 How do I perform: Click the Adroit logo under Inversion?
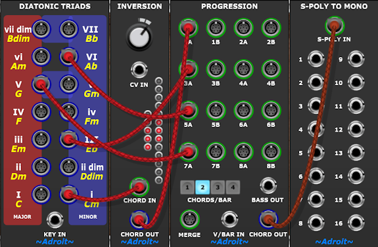click(x=140, y=242)
